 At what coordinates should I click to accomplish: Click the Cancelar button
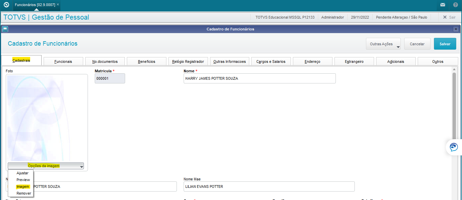point(417,44)
